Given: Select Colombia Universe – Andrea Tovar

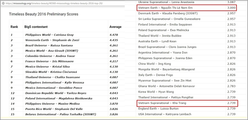Looking at the screenshot, I should (x=50, y=56).
